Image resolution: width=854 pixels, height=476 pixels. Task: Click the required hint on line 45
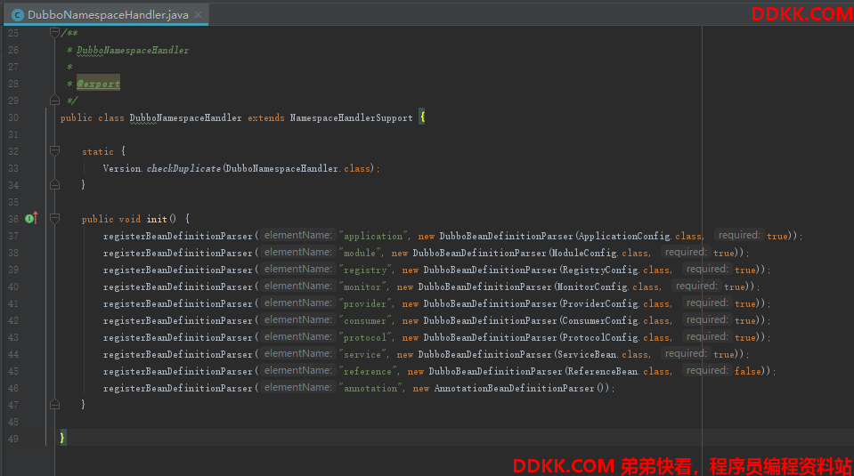pyautogui.click(x=707, y=370)
